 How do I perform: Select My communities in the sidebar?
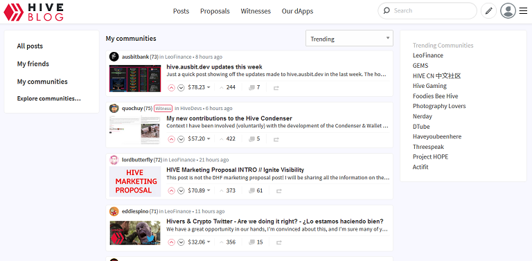(42, 82)
